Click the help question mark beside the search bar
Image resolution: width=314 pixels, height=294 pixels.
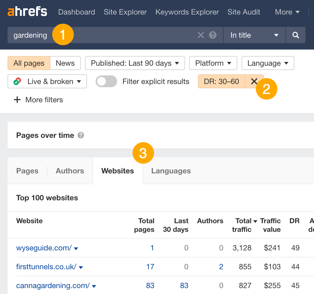coord(212,35)
